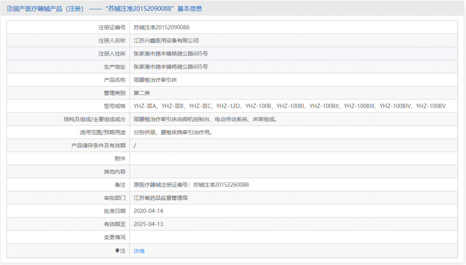The image size is (466, 265).
Task: Select the approving department 江苏省药品监督管理局
Action: [x=161, y=198]
